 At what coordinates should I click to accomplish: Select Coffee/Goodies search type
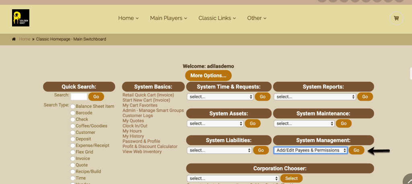pos(72,126)
